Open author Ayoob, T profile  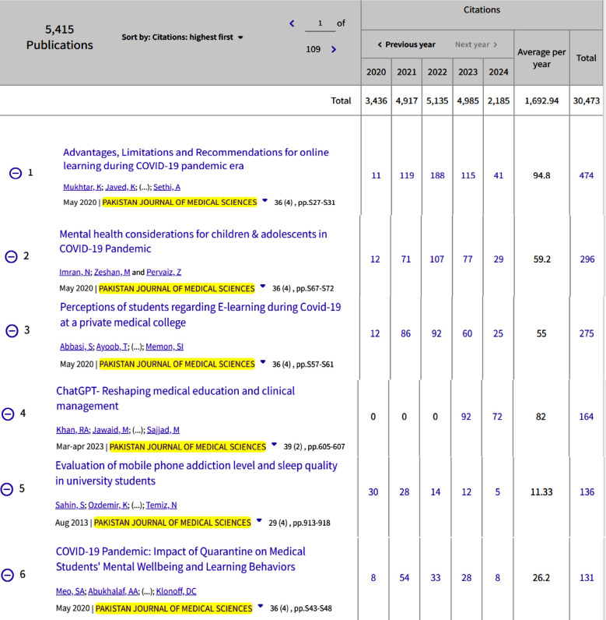coord(112,347)
